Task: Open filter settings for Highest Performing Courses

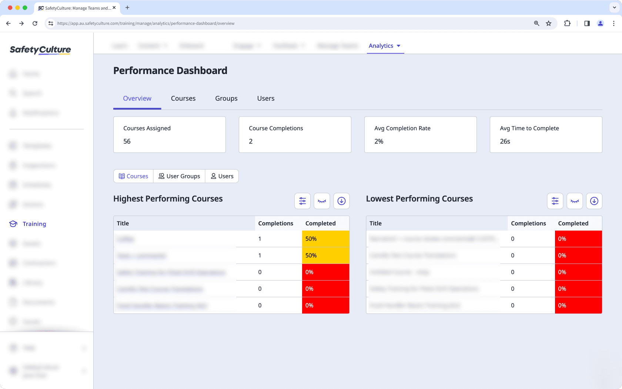Action: pos(302,201)
